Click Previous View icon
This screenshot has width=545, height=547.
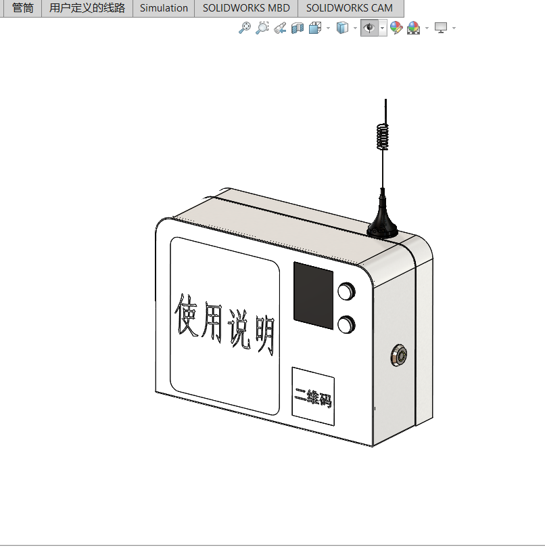280,28
